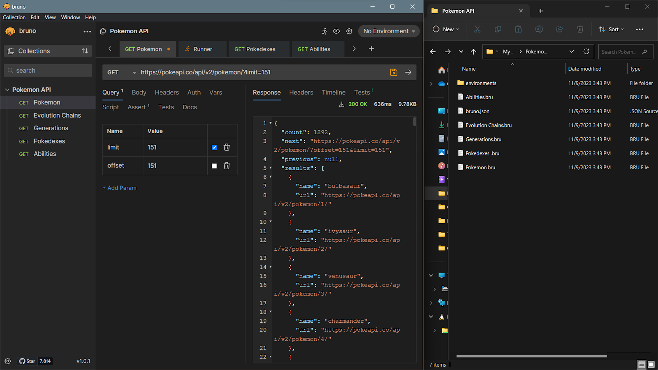The height and width of the screenshot is (370, 658).
Task: Click the Share icon in File Explorer
Action: pyautogui.click(x=559, y=29)
